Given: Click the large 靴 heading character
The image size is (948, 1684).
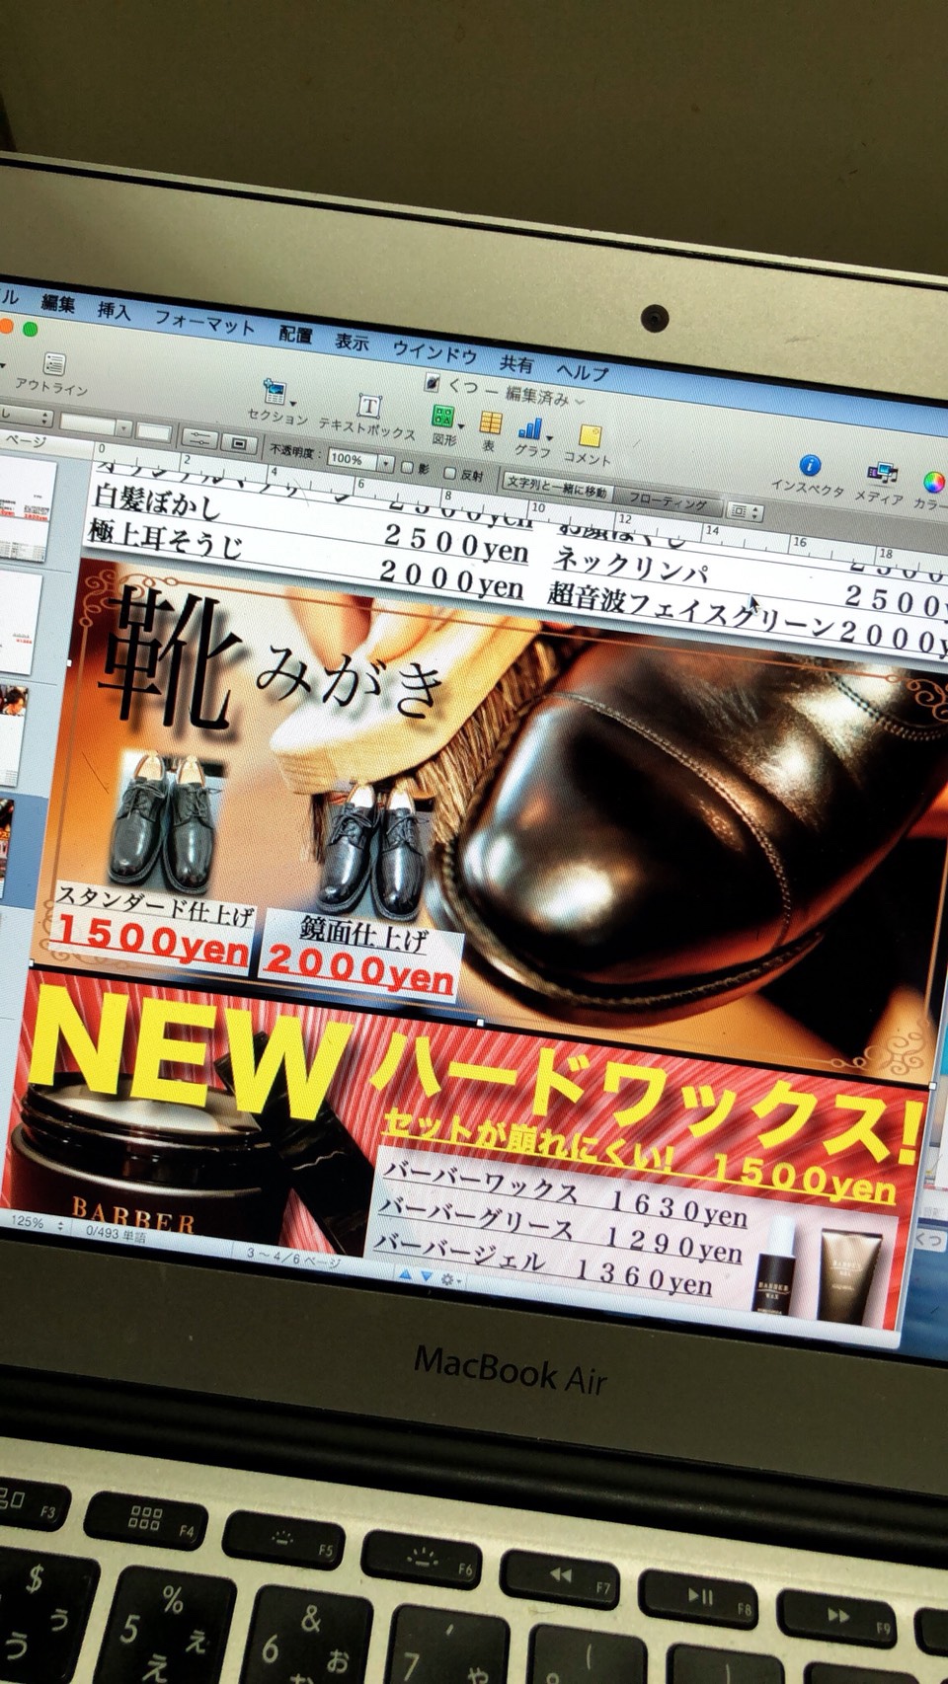Looking at the screenshot, I should [170, 660].
